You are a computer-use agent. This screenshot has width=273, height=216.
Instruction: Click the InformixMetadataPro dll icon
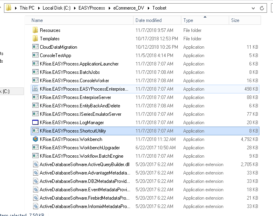click(35, 206)
